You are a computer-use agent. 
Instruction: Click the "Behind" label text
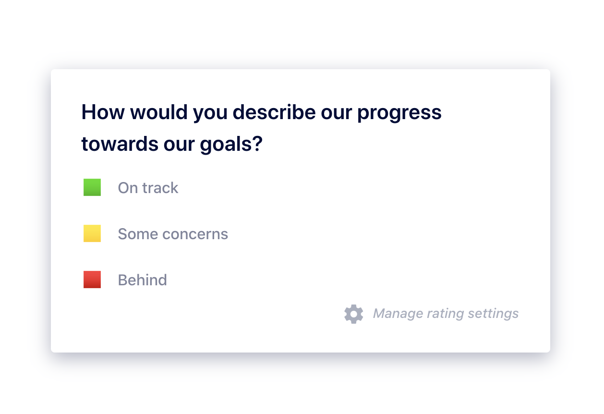click(x=143, y=280)
